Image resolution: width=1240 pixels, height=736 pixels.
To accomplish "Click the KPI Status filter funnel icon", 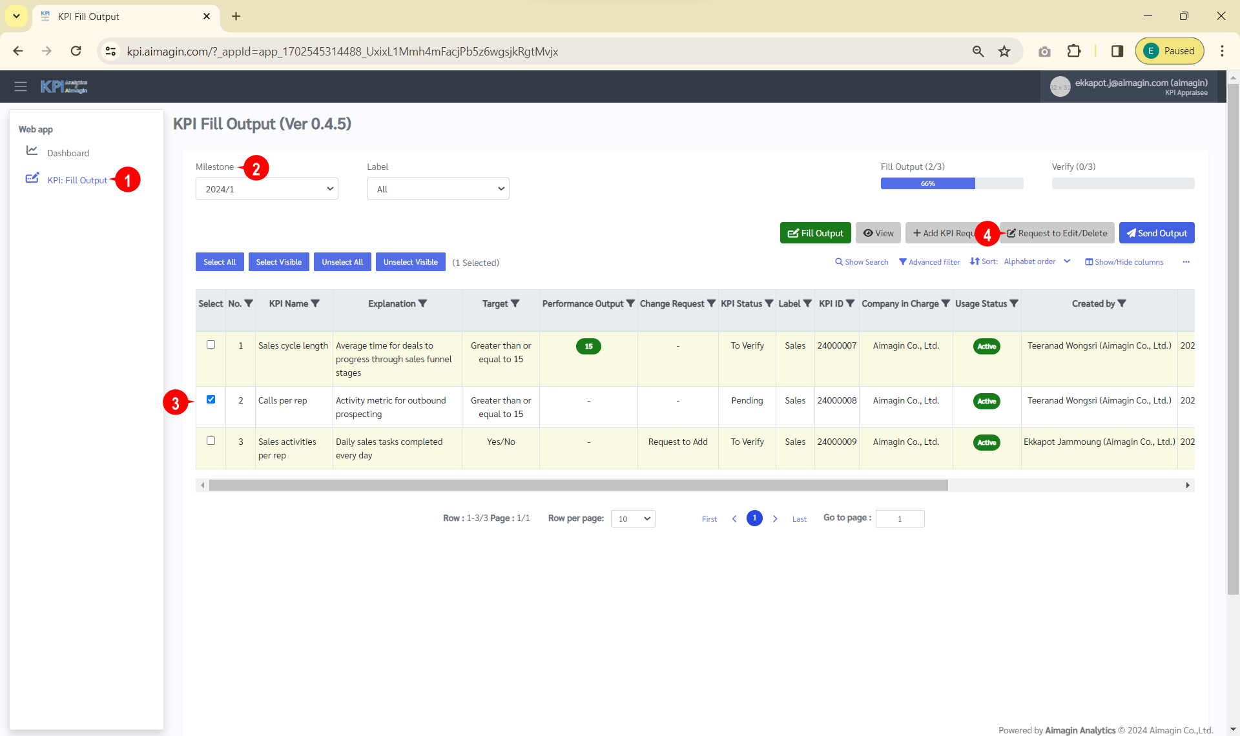I will coord(769,303).
